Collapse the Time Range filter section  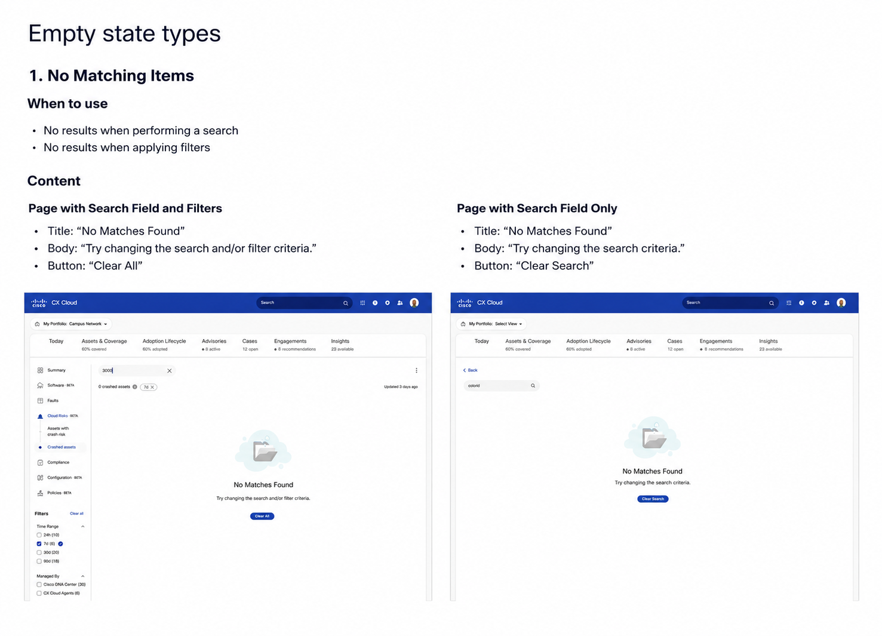[82, 527]
